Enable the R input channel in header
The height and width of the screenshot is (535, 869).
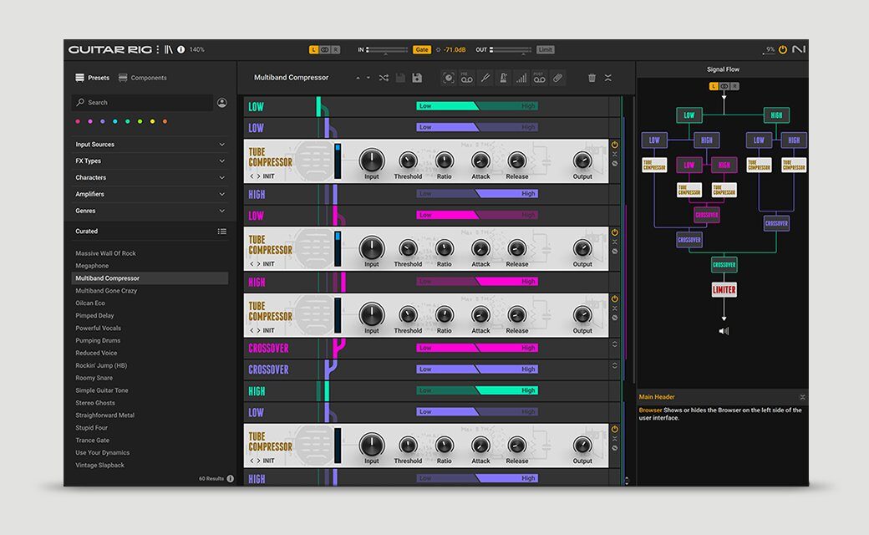(x=336, y=50)
